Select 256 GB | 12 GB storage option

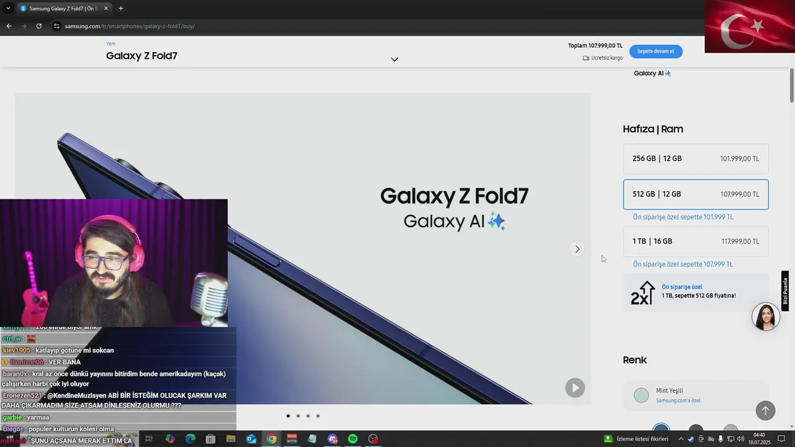[x=696, y=159]
